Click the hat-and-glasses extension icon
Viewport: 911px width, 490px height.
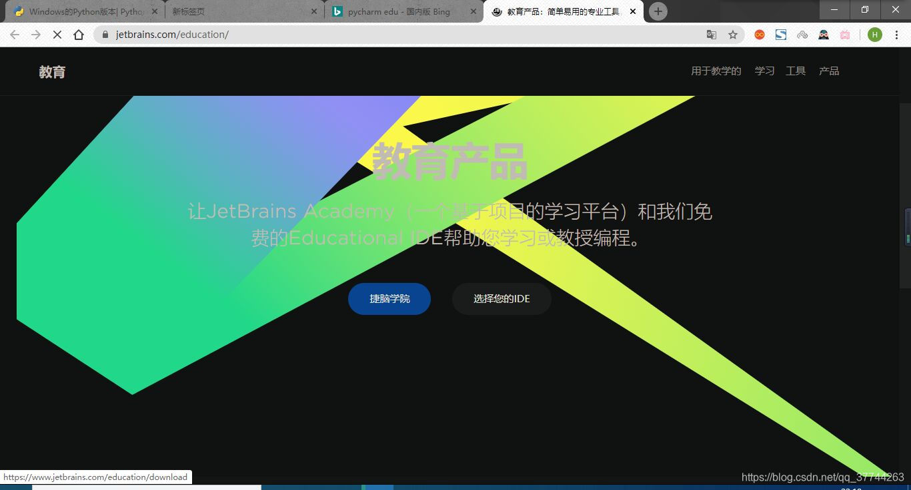tap(824, 35)
